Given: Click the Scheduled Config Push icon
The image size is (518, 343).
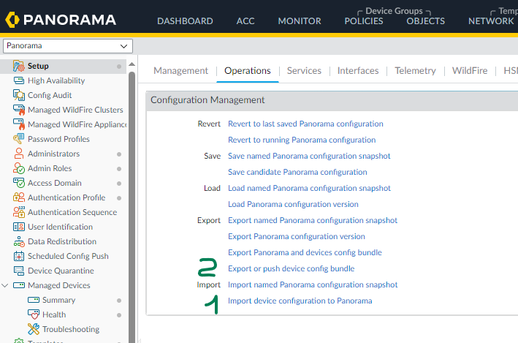Looking at the screenshot, I should [x=20, y=256].
